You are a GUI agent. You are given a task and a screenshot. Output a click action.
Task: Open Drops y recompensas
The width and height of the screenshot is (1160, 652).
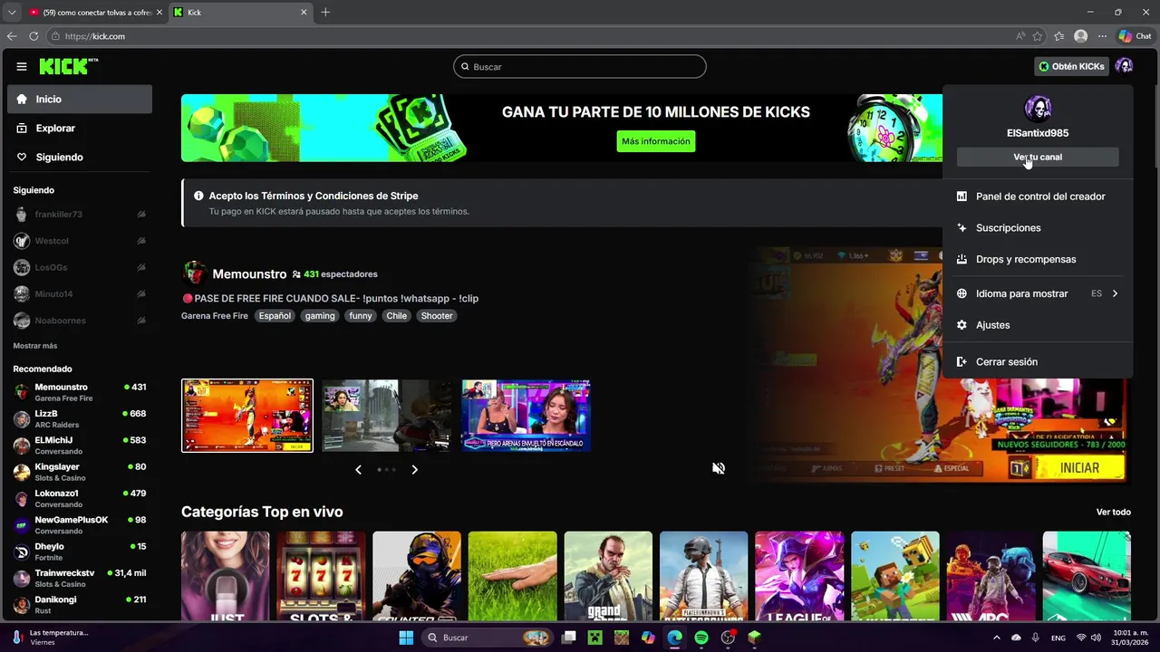pyautogui.click(x=1038, y=259)
